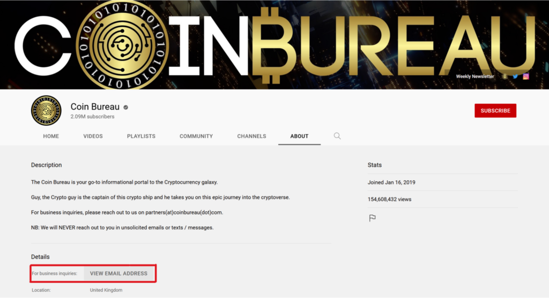Click the Description heading

click(46, 165)
